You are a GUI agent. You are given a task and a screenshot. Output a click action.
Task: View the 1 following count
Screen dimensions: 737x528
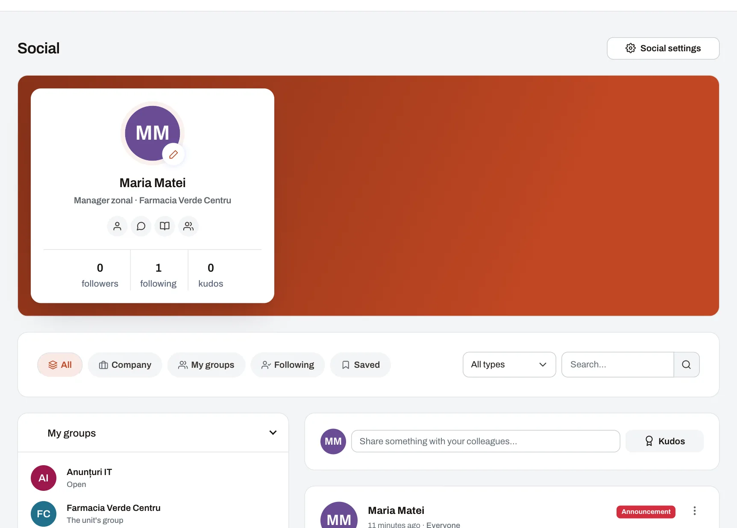pos(159,275)
